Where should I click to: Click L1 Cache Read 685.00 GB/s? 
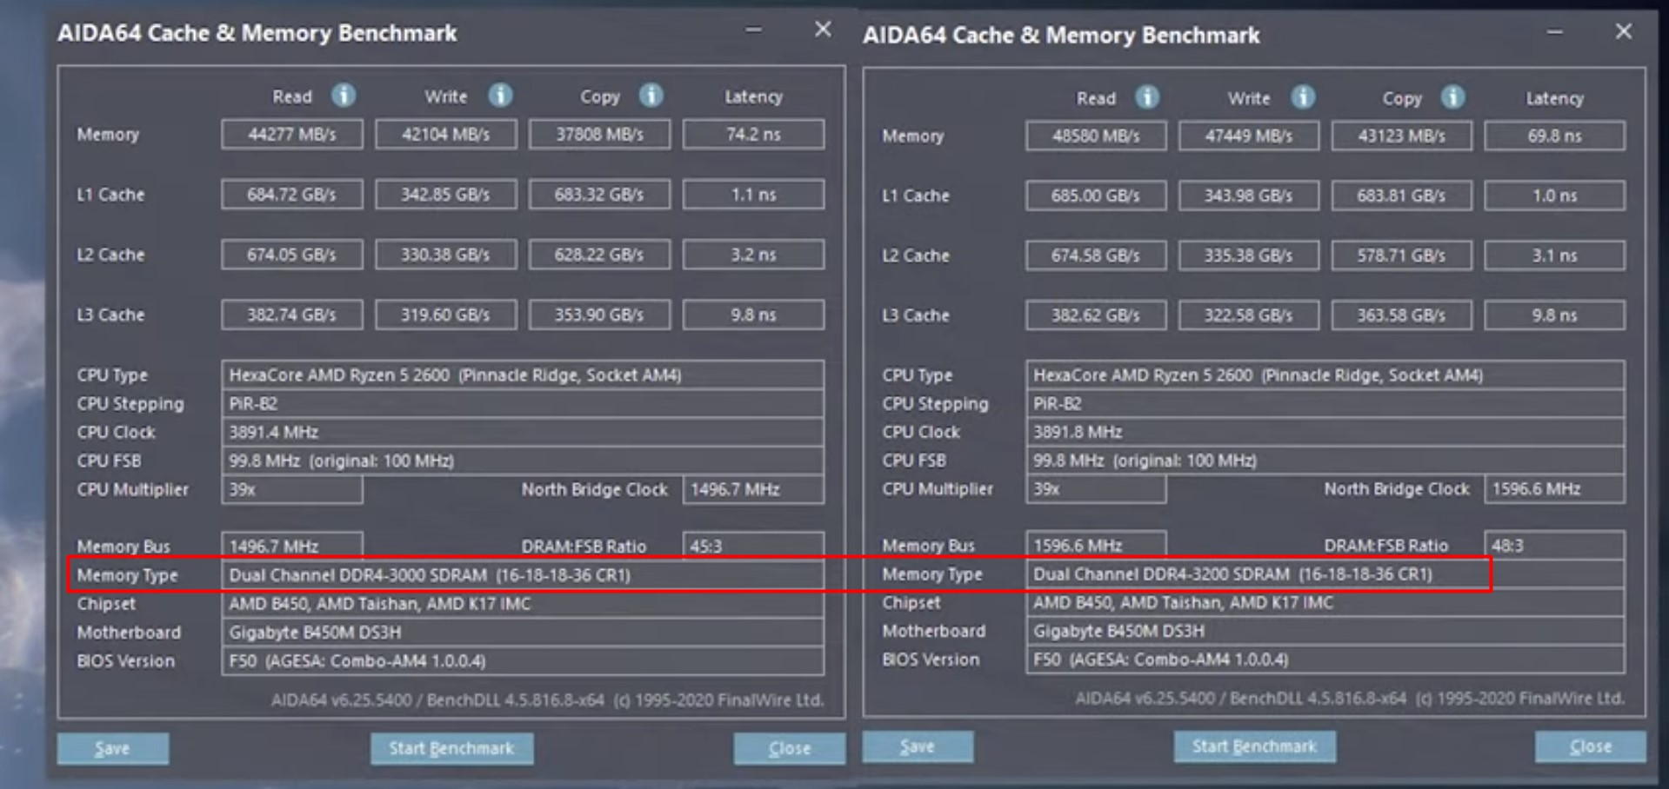click(1096, 196)
